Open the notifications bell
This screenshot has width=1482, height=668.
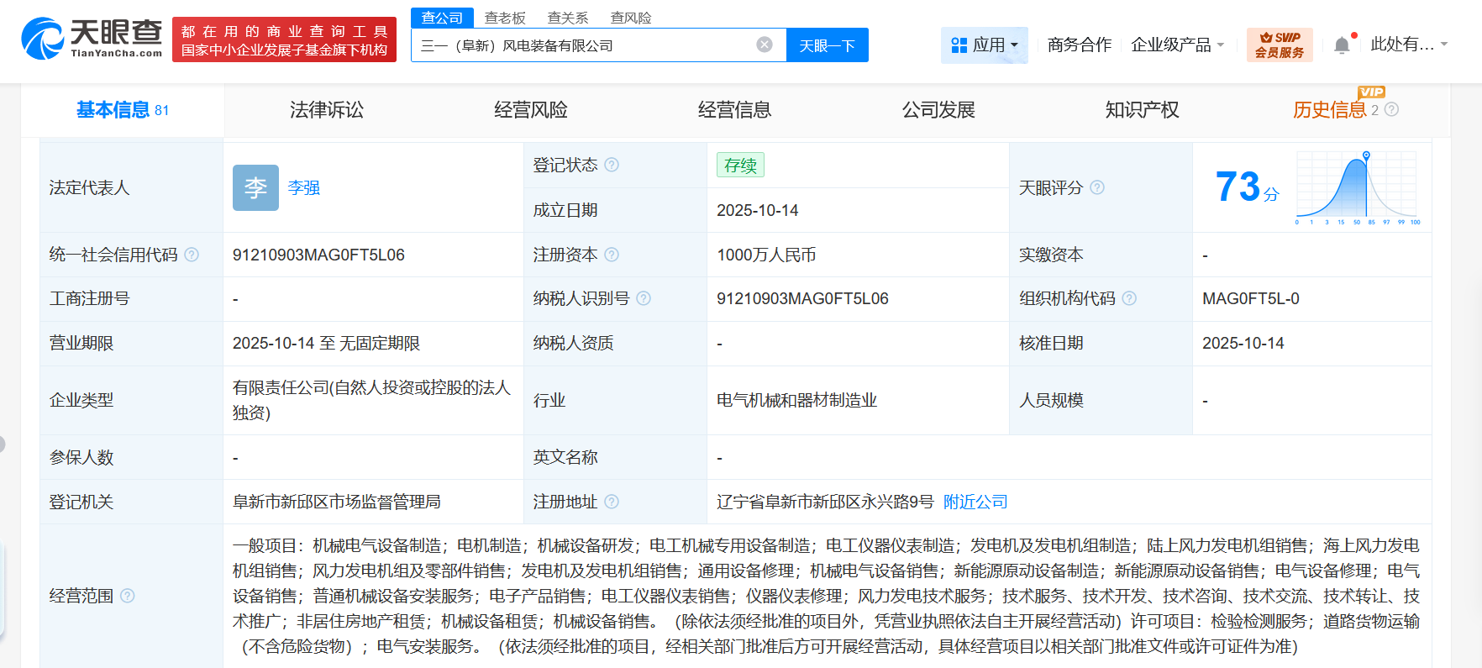1342,45
